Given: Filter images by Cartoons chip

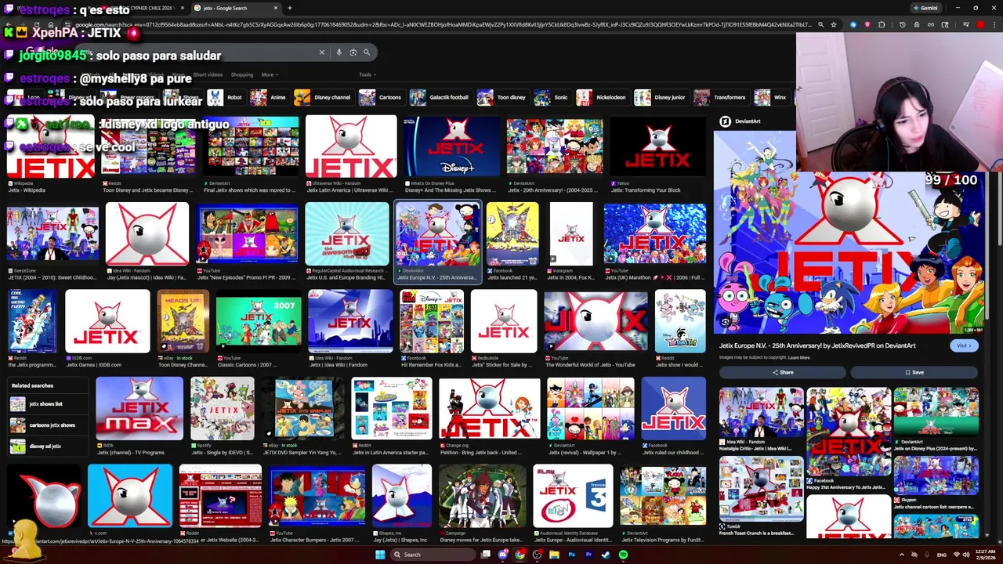Looking at the screenshot, I should [381, 98].
